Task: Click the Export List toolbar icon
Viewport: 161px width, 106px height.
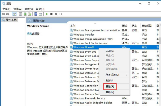Action: [x=30, y=14]
